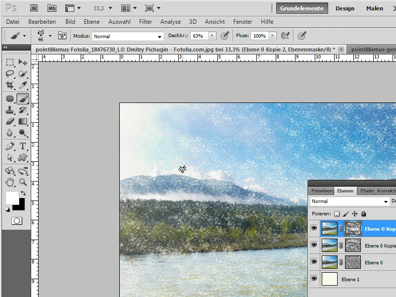Lock layer position in Fixieren row
Screen dimensions: 396x297
(x=354, y=214)
